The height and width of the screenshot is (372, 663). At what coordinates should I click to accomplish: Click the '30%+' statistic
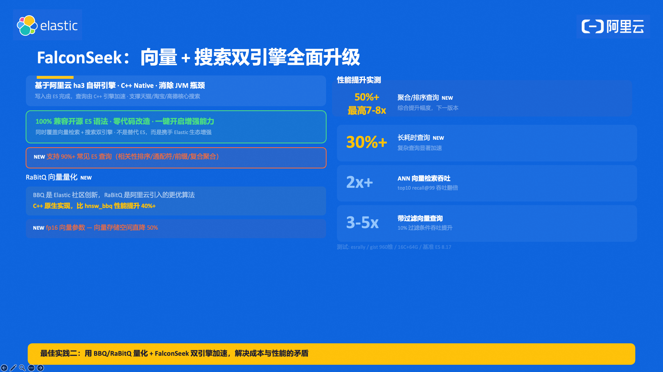tap(367, 142)
